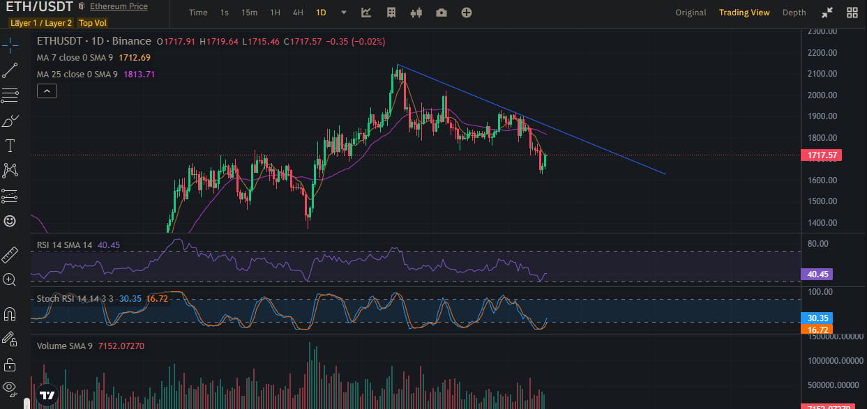Image resolution: width=867 pixels, height=409 pixels.
Task: Click the ETHUSDT · 1D · Binance legend
Action: pyautogui.click(x=94, y=42)
